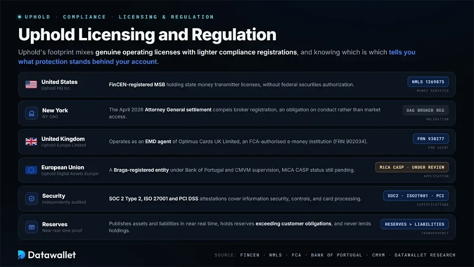
Task: Click the United Kingdom flag icon
Action: tap(31, 141)
